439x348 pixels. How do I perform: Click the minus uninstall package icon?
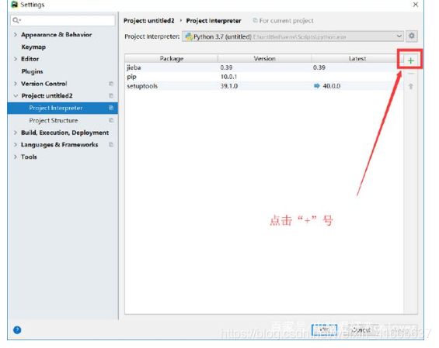pyautogui.click(x=411, y=74)
